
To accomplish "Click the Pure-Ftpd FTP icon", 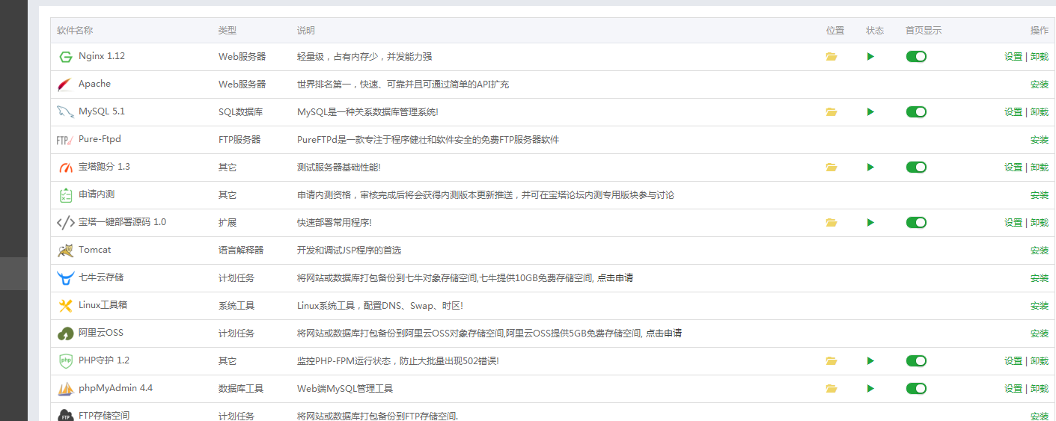I will [x=64, y=140].
